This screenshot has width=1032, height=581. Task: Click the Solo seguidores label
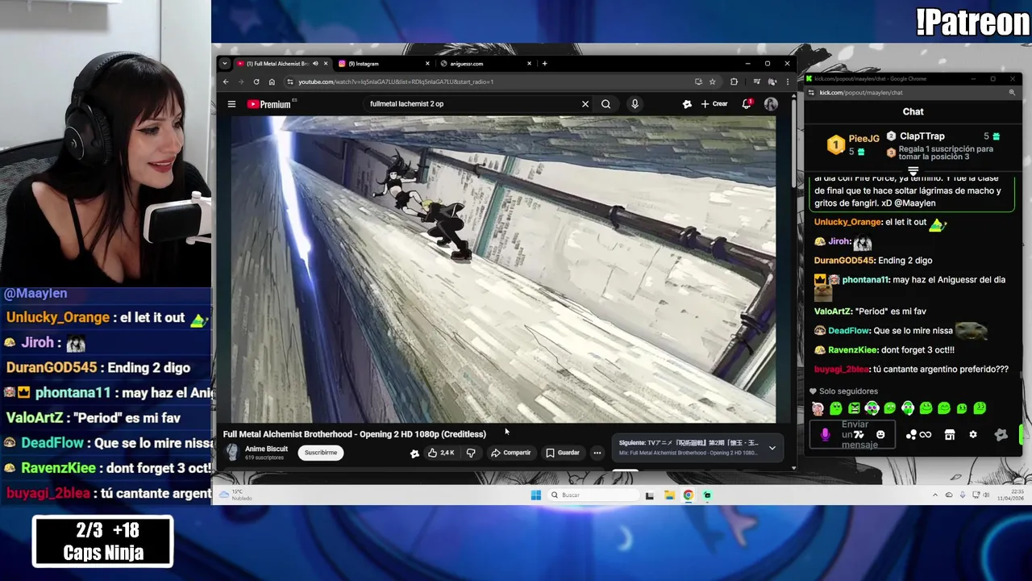point(848,391)
